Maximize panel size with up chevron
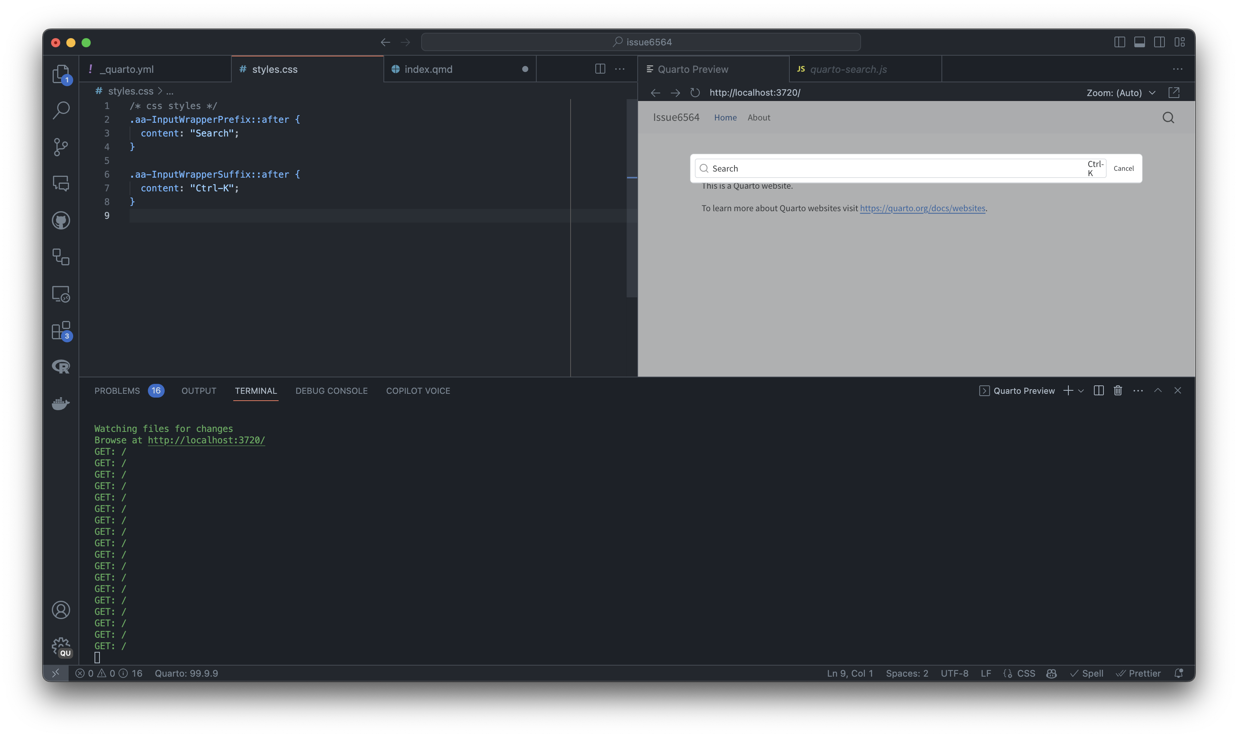 [x=1158, y=391]
